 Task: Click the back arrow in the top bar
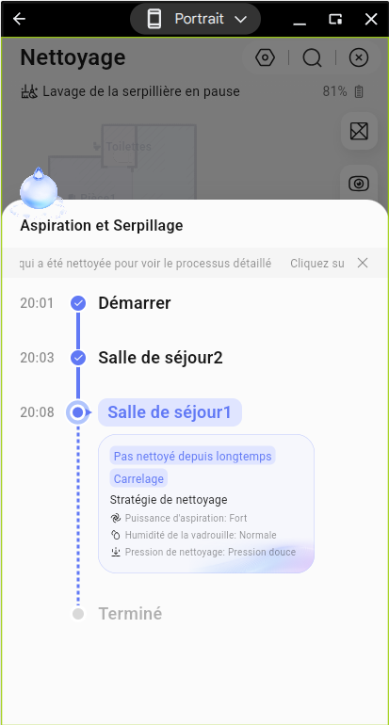(20, 19)
